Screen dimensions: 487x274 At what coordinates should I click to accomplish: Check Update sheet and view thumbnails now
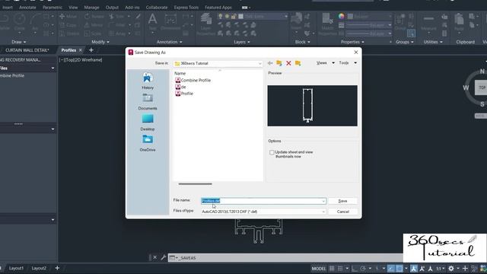click(x=272, y=152)
